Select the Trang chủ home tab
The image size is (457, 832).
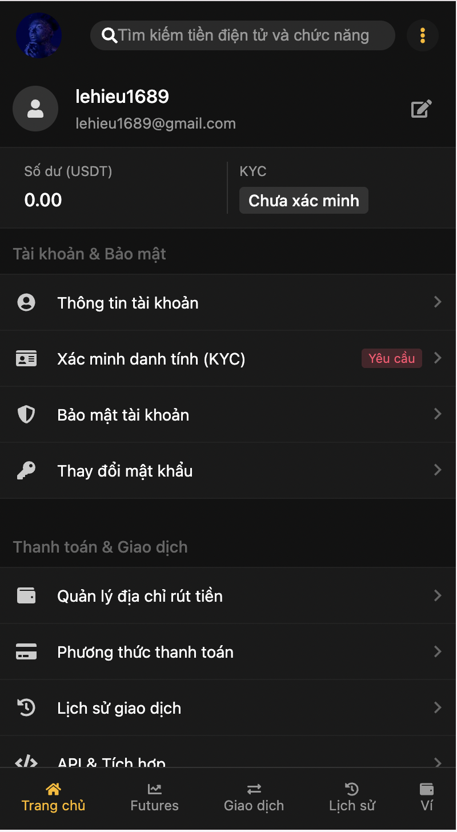coord(53,798)
